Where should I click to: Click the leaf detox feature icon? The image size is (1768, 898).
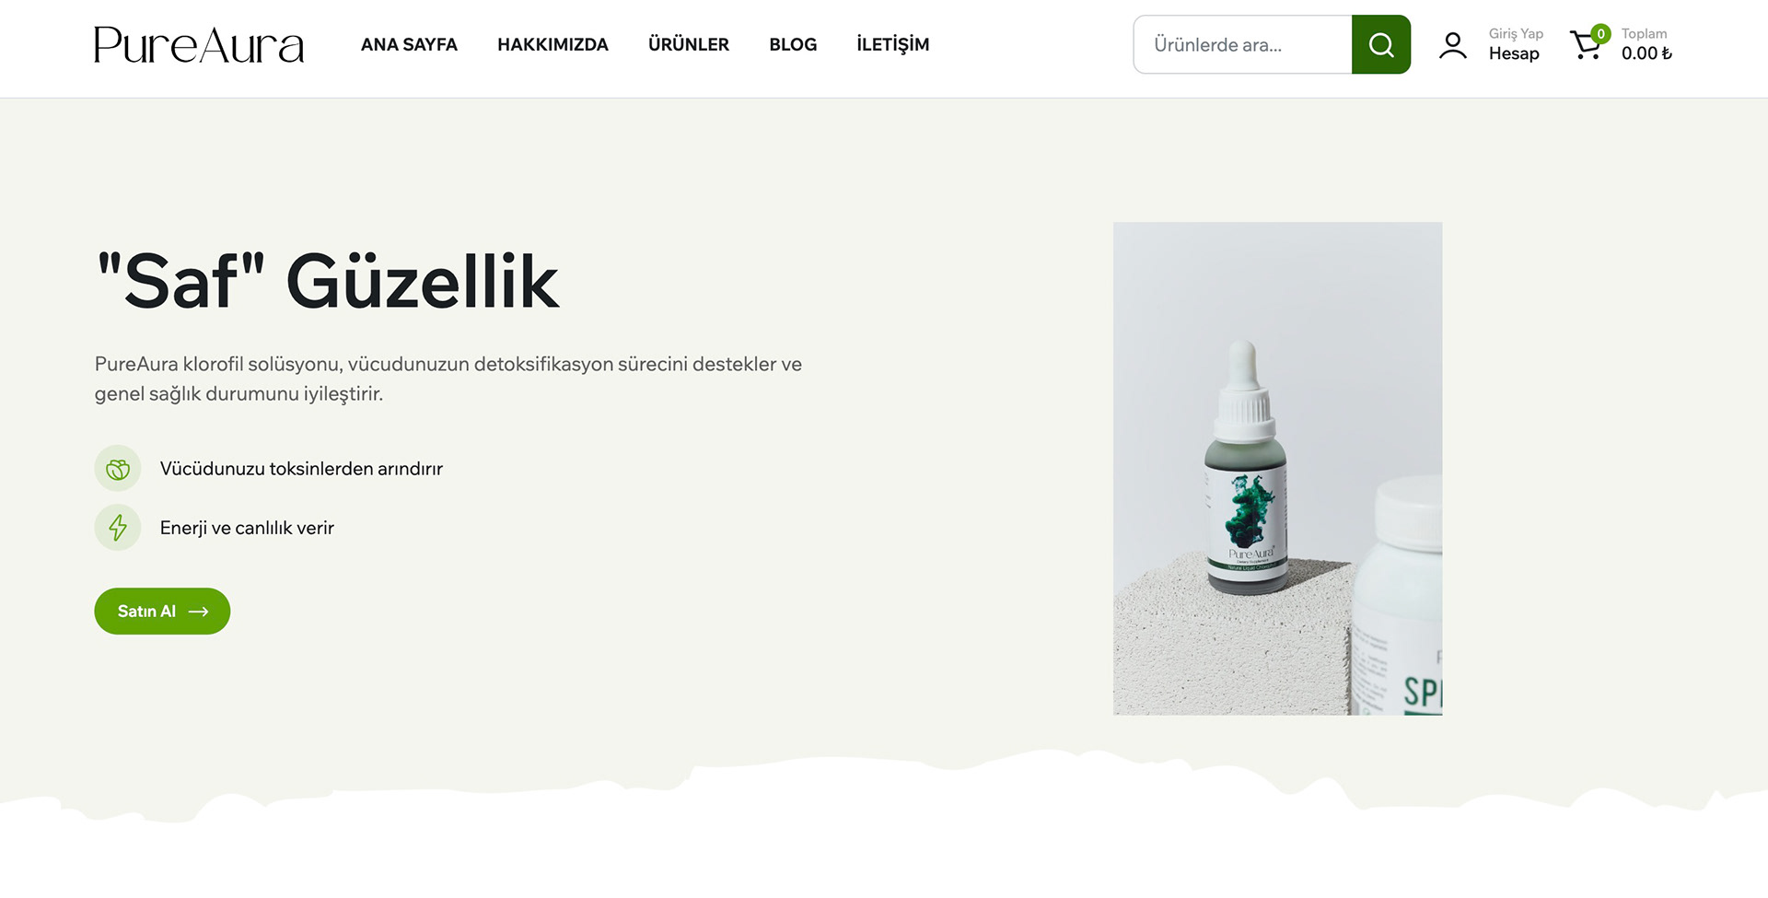tap(118, 469)
